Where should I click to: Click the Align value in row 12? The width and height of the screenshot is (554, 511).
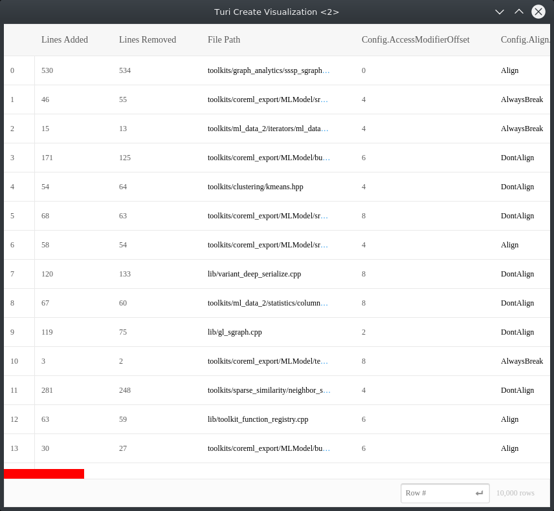pos(509,419)
